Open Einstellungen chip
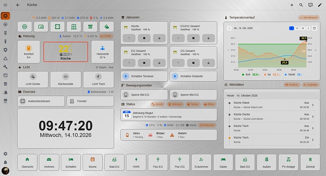326x176 pixels. (x=207, y=125)
